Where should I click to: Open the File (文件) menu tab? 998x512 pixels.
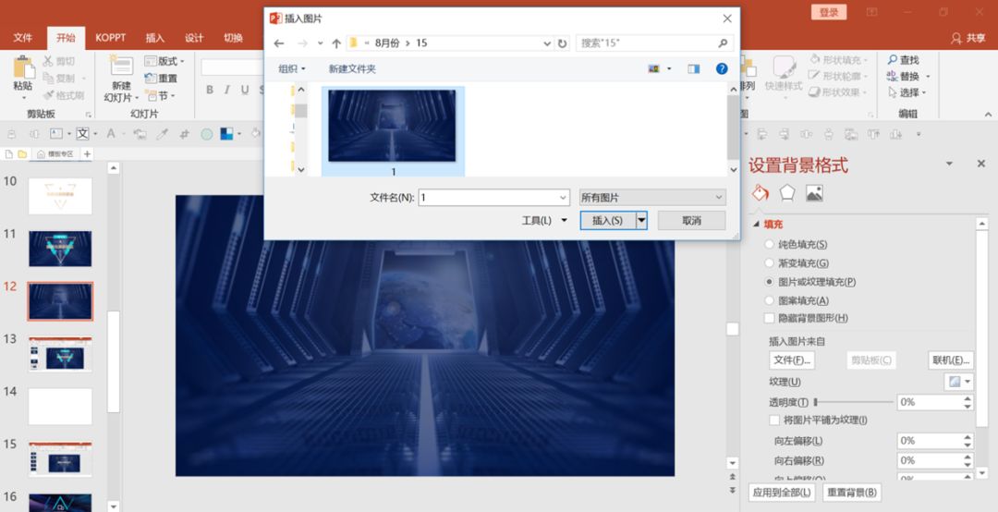point(23,38)
